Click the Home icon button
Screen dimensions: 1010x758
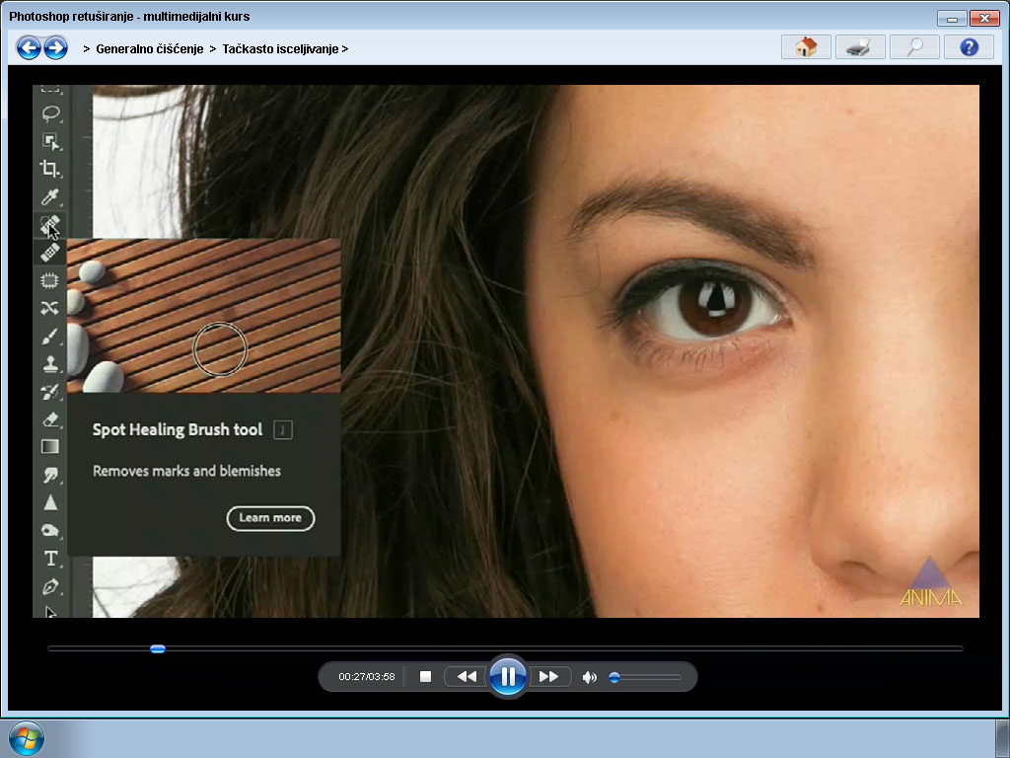pyautogui.click(x=806, y=47)
